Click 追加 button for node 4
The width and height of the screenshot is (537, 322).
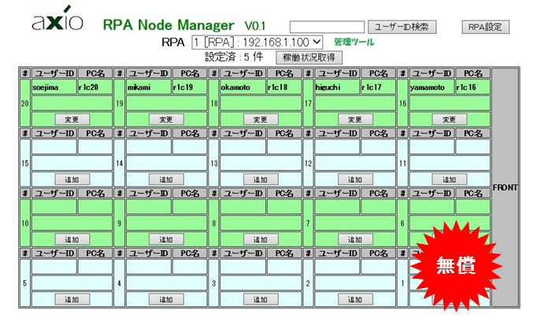(166, 299)
